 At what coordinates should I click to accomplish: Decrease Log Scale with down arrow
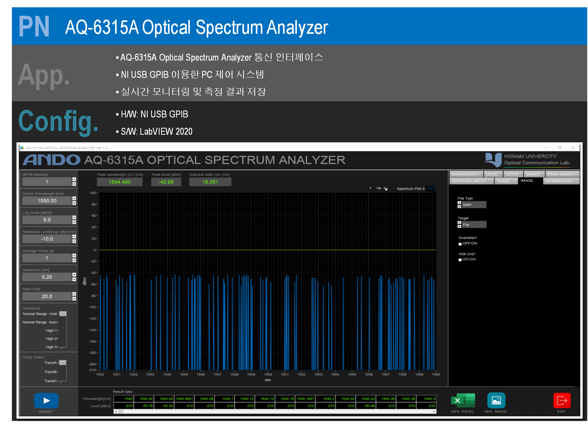click(x=74, y=222)
